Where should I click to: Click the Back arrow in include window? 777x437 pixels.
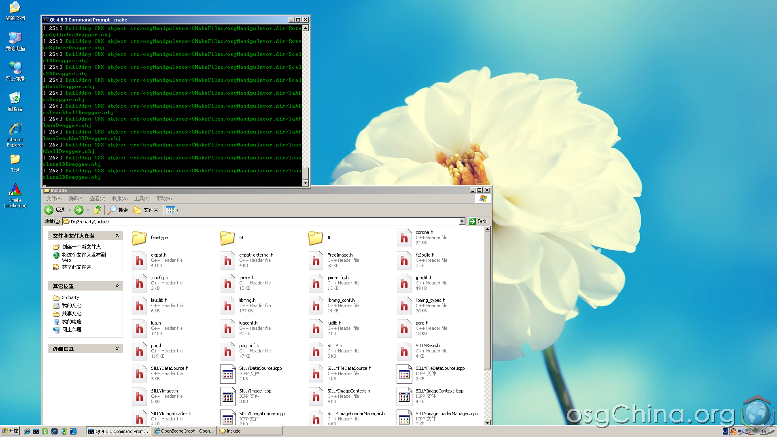49,210
